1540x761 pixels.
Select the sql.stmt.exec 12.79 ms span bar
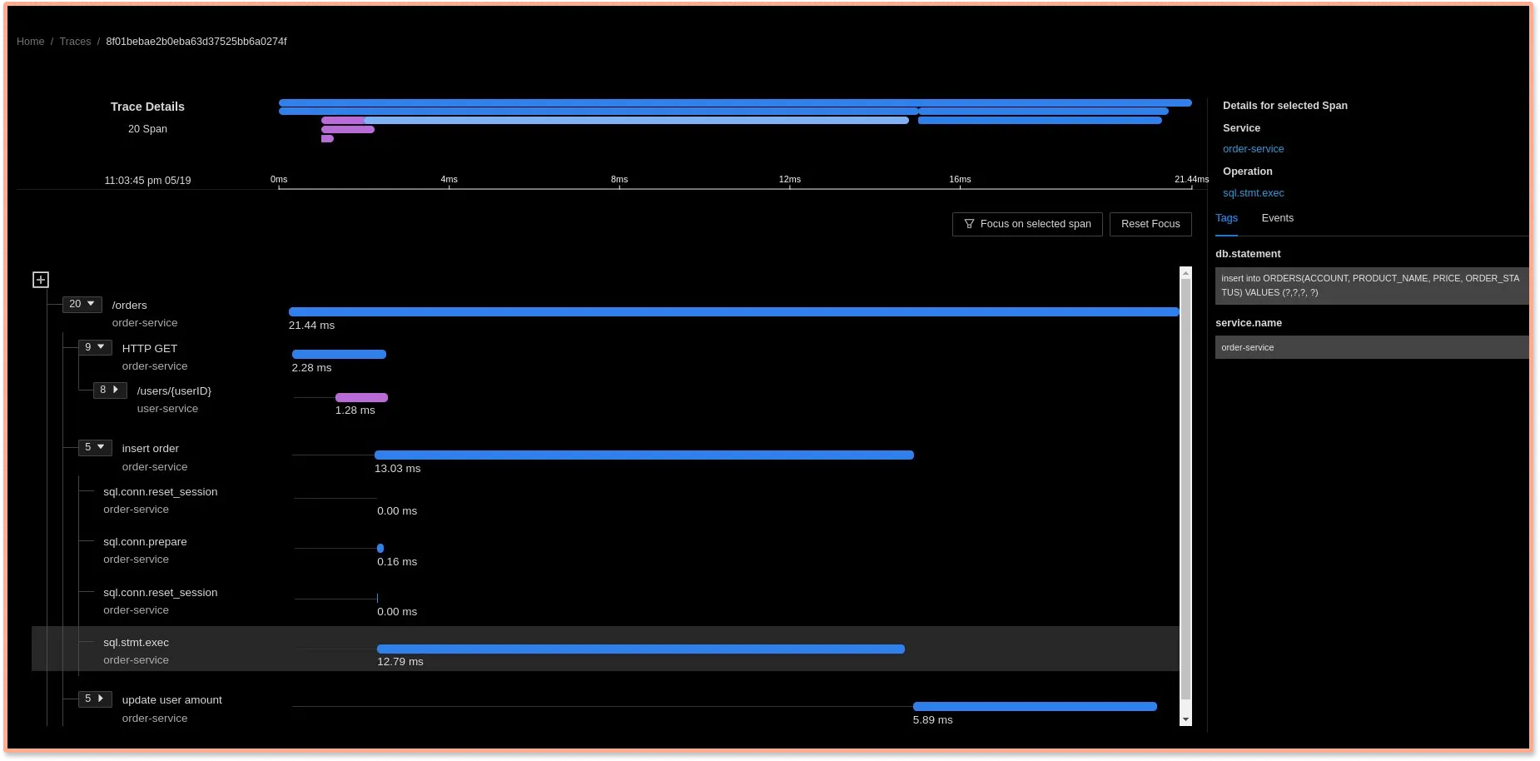(x=641, y=649)
